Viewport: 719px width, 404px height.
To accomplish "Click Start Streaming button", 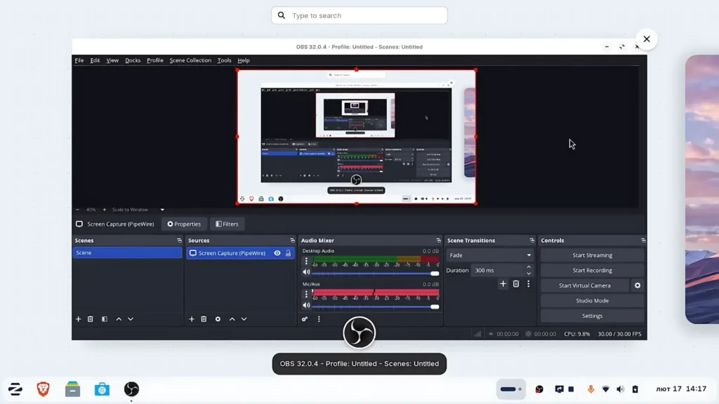I will tap(592, 255).
